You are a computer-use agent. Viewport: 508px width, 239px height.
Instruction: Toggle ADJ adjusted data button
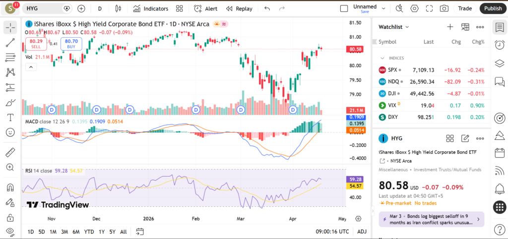click(x=362, y=232)
